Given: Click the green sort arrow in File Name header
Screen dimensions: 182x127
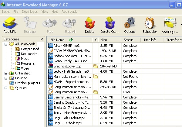Looking at the screenshot, I should click(x=71, y=40).
